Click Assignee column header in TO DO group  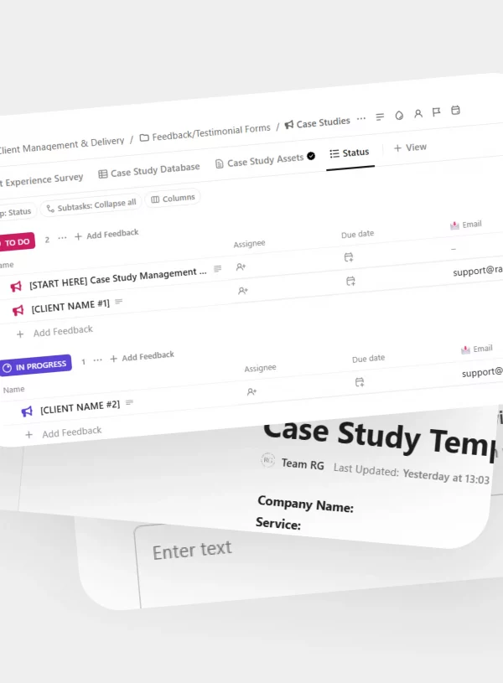249,244
